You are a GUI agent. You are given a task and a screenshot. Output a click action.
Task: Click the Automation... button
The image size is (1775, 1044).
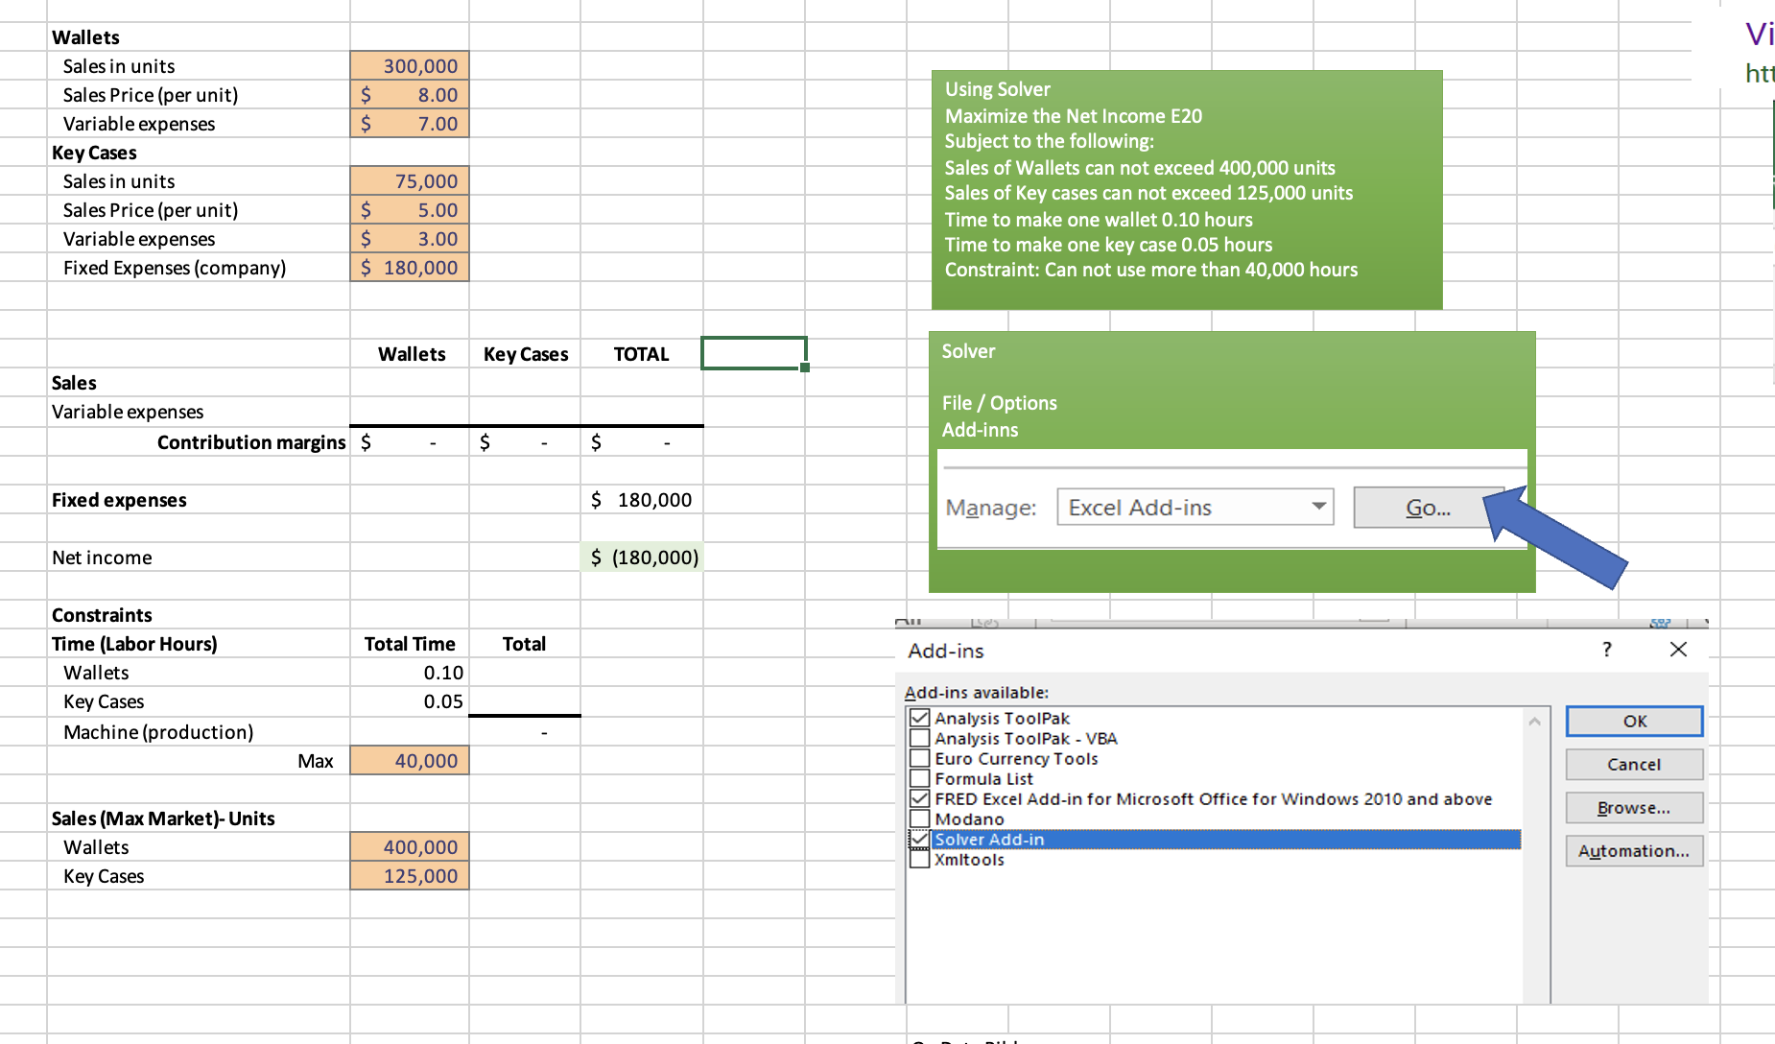point(1633,850)
